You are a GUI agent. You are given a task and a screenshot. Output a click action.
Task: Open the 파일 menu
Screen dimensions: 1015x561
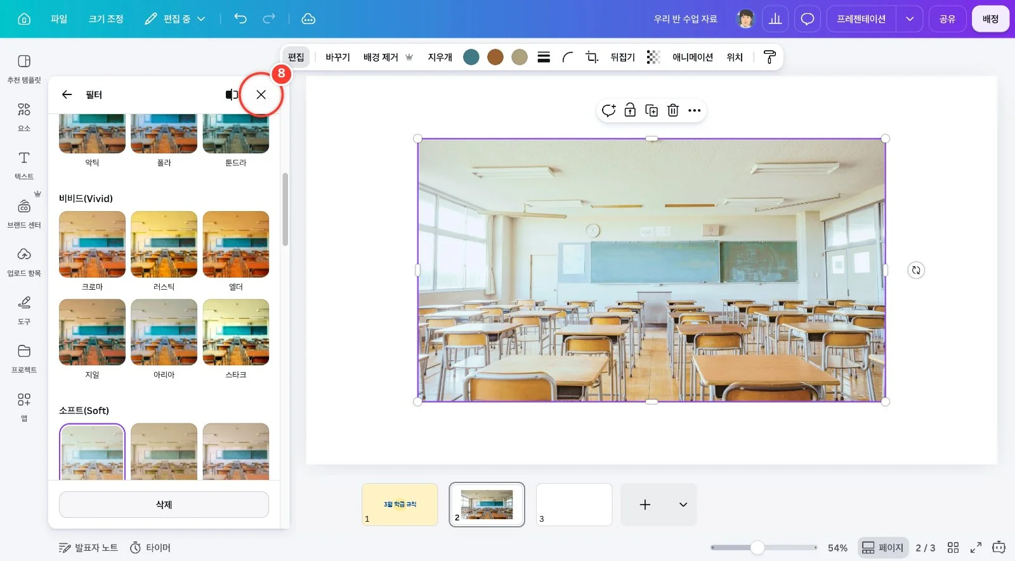pyautogui.click(x=59, y=19)
